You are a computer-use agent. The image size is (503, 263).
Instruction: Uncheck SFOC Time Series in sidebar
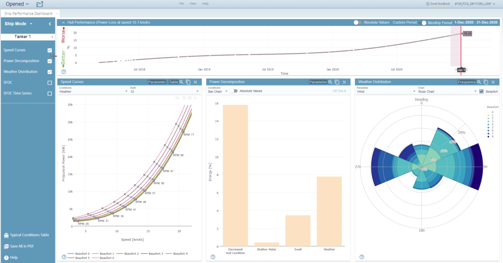click(x=49, y=93)
